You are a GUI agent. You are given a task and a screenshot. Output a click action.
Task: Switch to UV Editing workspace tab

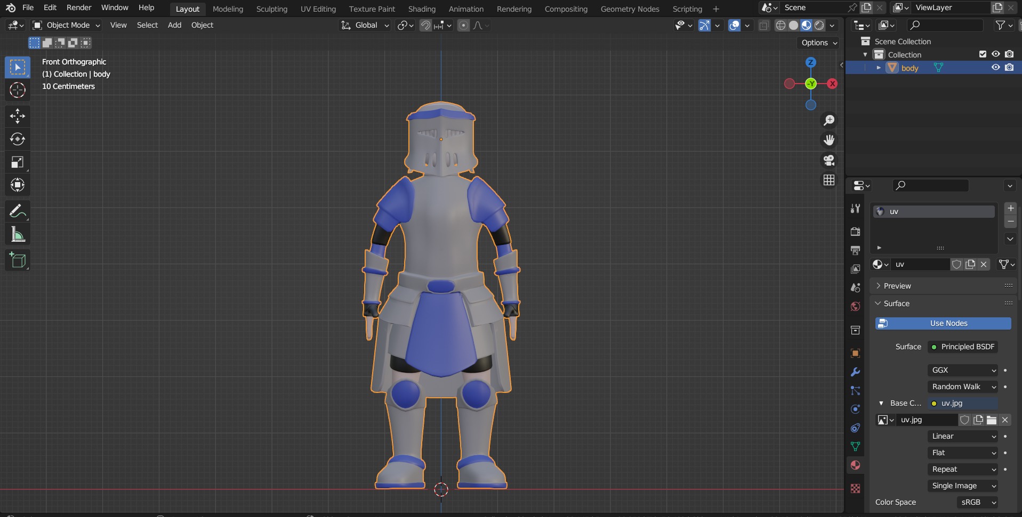(x=318, y=9)
